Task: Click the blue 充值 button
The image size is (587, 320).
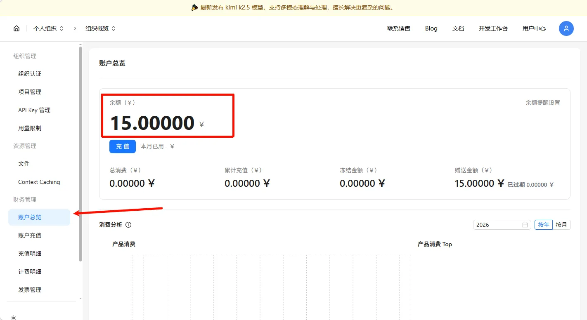Action: coord(123,146)
